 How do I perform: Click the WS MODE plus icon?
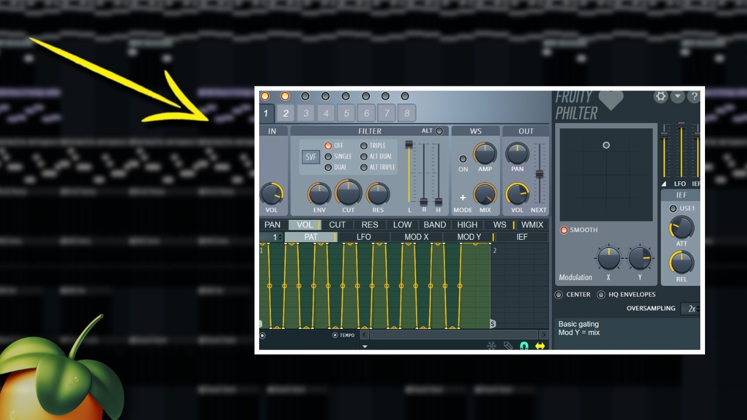[x=463, y=198]
